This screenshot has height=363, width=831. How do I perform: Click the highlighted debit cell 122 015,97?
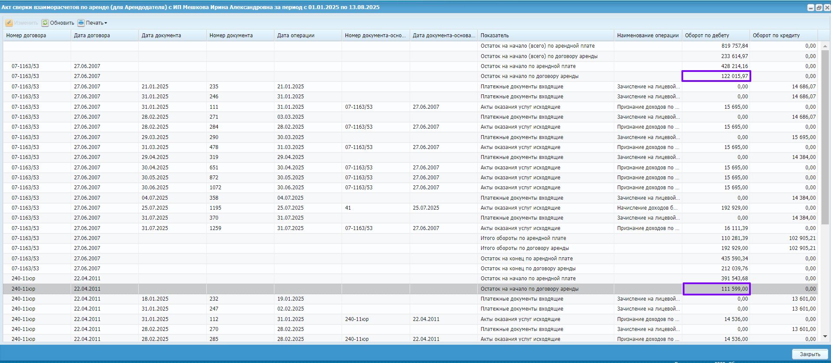coord(716,76)
